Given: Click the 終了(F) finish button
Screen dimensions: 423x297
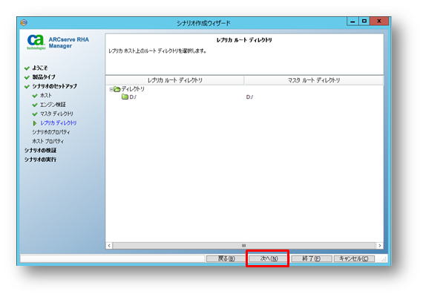Looking at the screenshot, I should click(x=312, y=258).
